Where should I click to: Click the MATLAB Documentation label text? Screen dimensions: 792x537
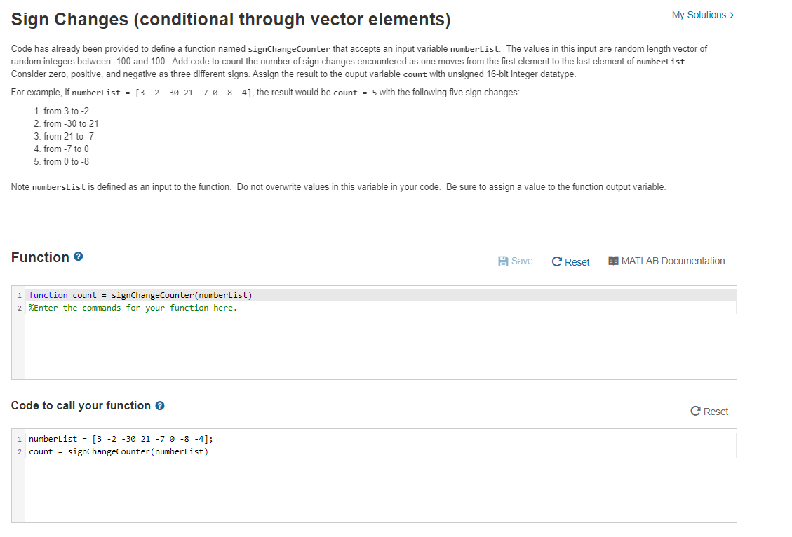[673, 261]
